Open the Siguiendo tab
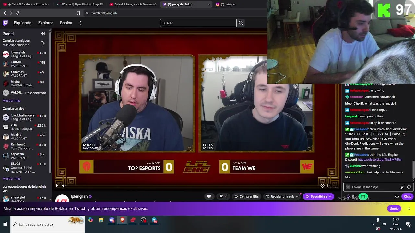The image size is (415, 233). [22, 23]
